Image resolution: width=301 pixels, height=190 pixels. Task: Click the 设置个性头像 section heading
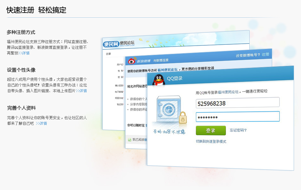tap(21, 70)
